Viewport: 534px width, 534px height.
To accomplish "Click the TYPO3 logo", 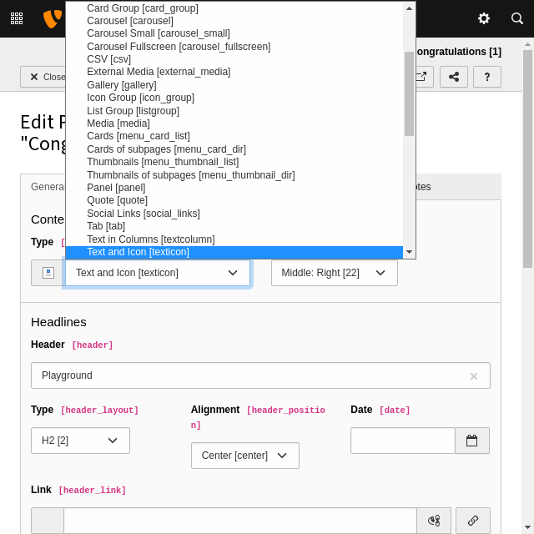I will point(53,18).
